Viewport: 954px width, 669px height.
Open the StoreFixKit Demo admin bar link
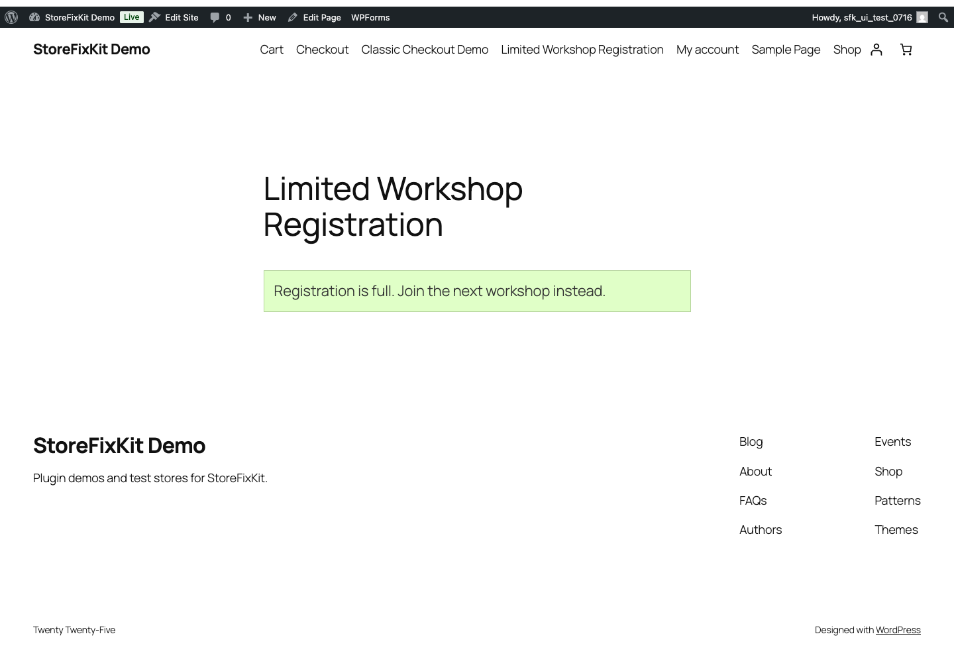pos(72,17)
